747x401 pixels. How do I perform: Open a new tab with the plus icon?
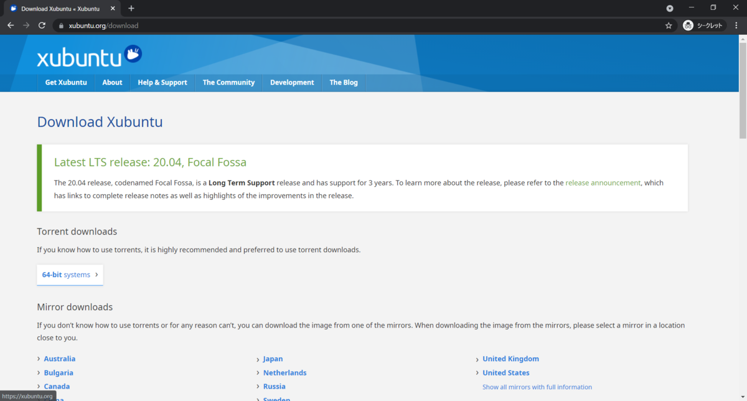click(x=131, y=8)
